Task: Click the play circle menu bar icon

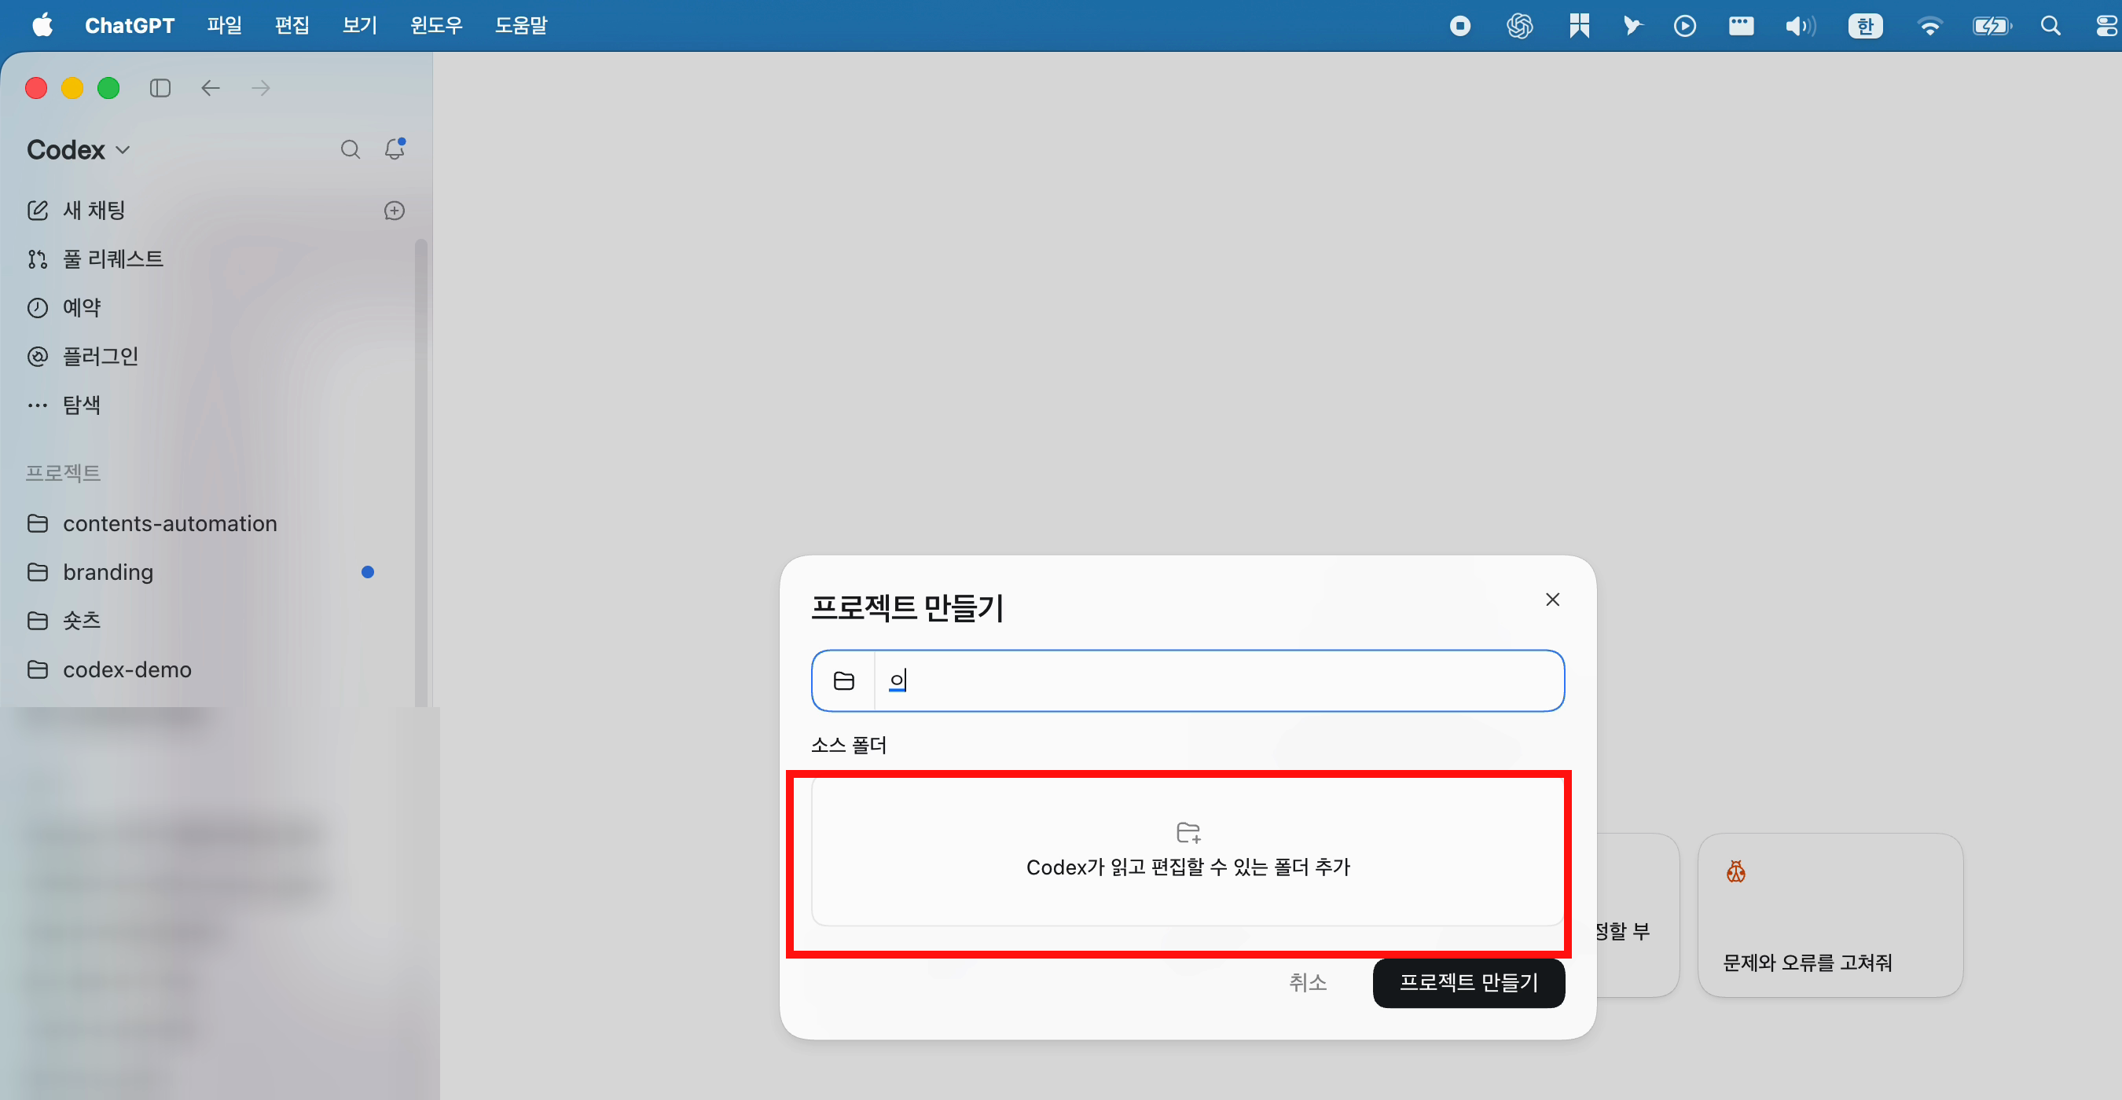Action: [1684, 27]
